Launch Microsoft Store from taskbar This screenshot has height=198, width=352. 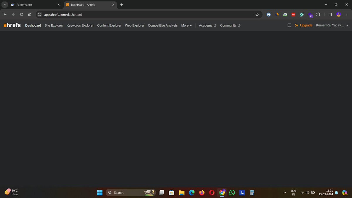point(172,192)
